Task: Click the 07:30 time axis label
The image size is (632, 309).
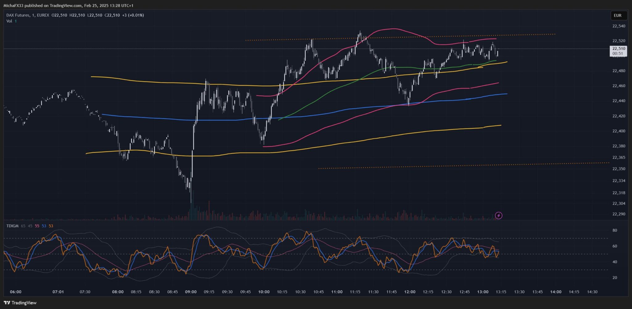Action: 85,292
